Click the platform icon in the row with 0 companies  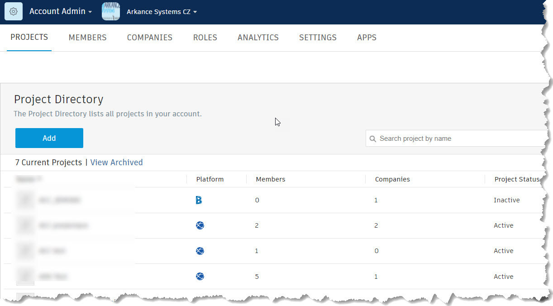click(x=200, y=251)
